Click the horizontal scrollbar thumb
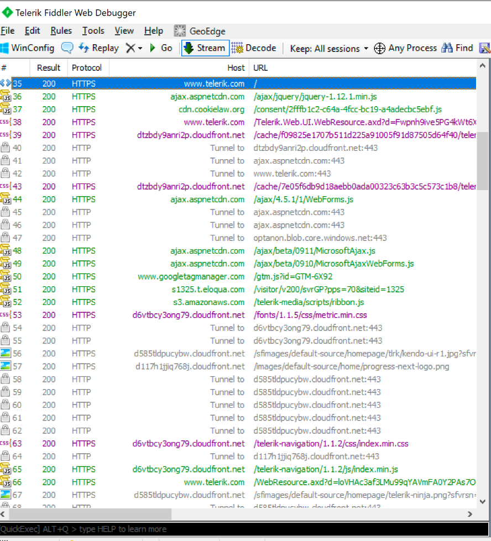491x541 pixels. click(x=90, y=514)
